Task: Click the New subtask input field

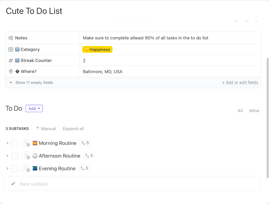Action: point(133,184)
